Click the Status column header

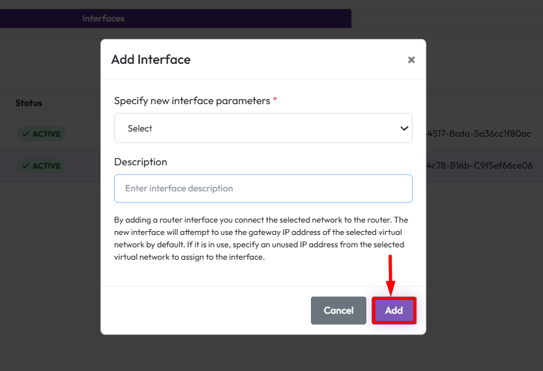[x=29, y=103]
